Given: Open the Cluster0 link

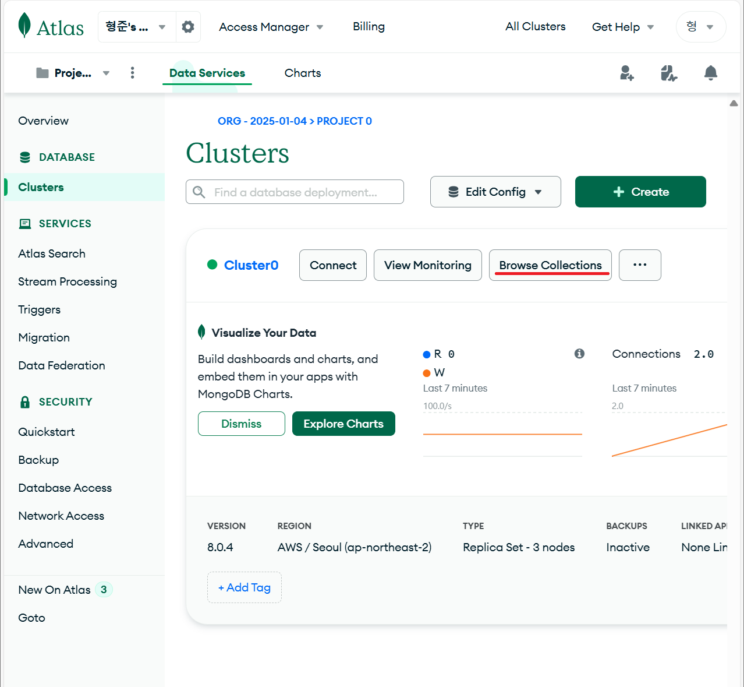Looking at the screenshot, I should [251, 265].
